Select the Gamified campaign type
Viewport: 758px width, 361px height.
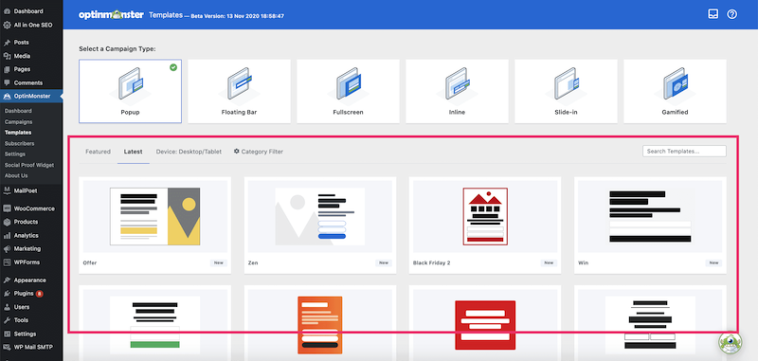point(675,91)
